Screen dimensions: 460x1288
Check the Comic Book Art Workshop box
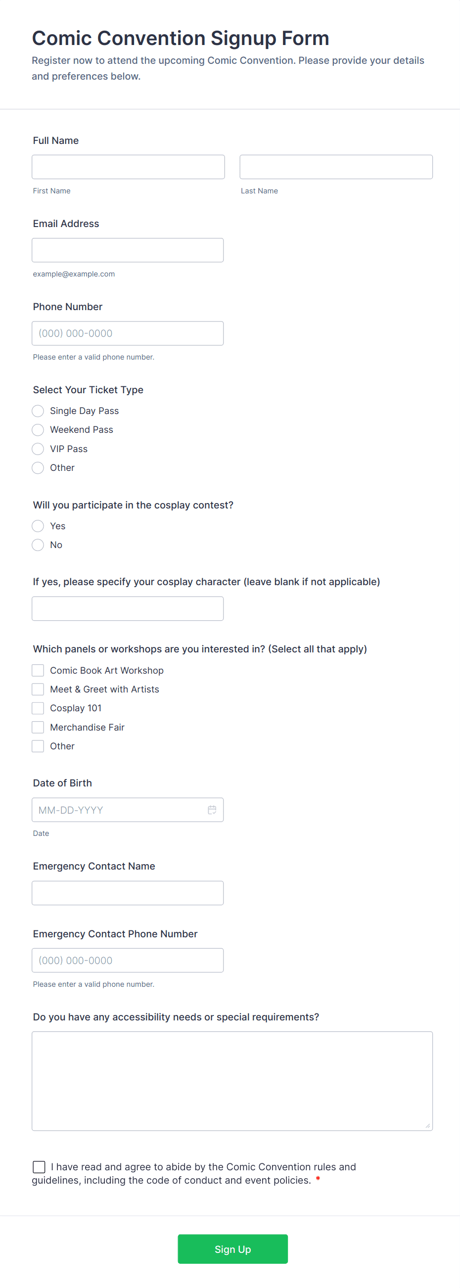(x=38, y=671)
